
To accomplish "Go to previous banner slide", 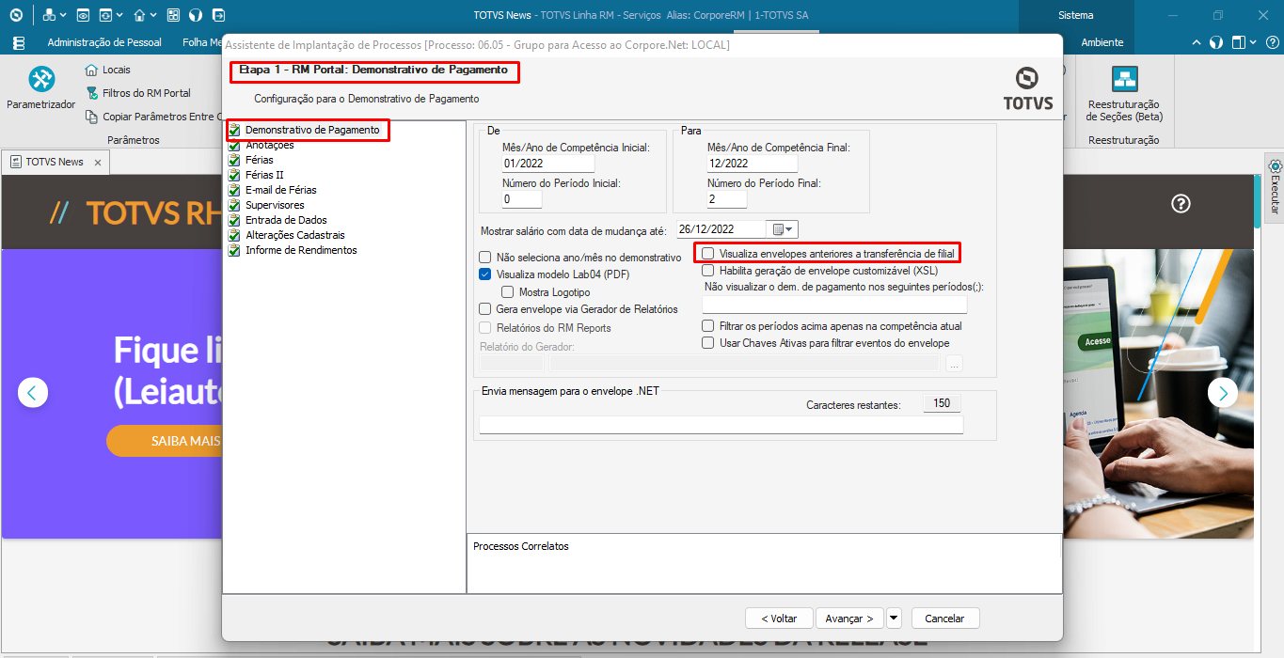I will pos(32,393).
